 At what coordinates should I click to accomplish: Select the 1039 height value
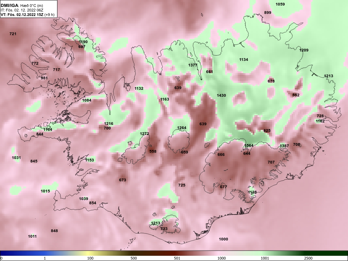[x=84, y=199]
